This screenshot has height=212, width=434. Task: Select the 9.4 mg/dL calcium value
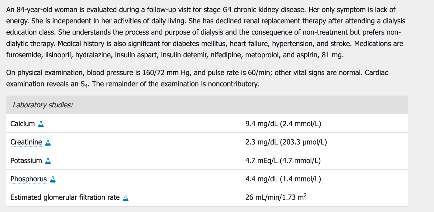point(283,124)
